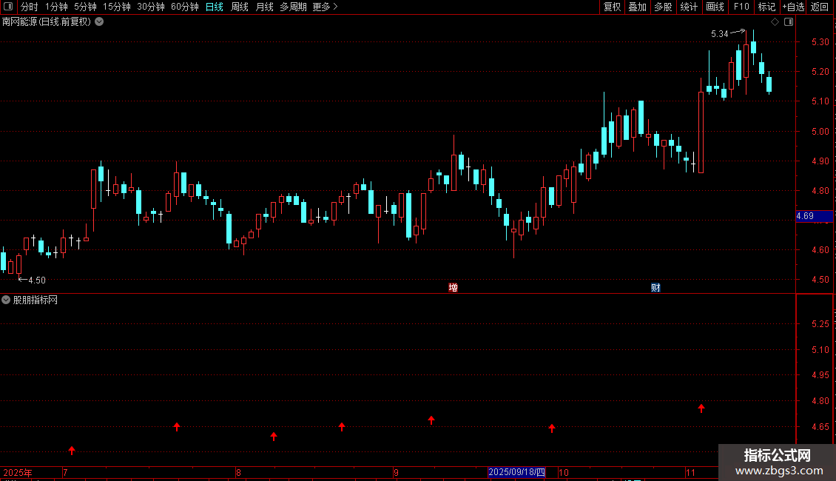Switch to 周线 weekly chart
The image size is (836, 481).
(240, 7)
